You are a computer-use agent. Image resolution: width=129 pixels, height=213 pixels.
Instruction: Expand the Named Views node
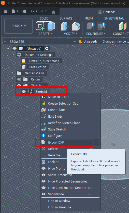[13, 73]
